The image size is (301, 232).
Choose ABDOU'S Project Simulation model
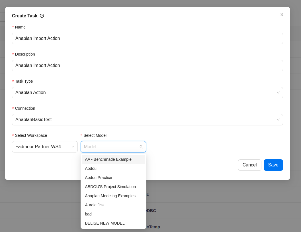(113, 187)
